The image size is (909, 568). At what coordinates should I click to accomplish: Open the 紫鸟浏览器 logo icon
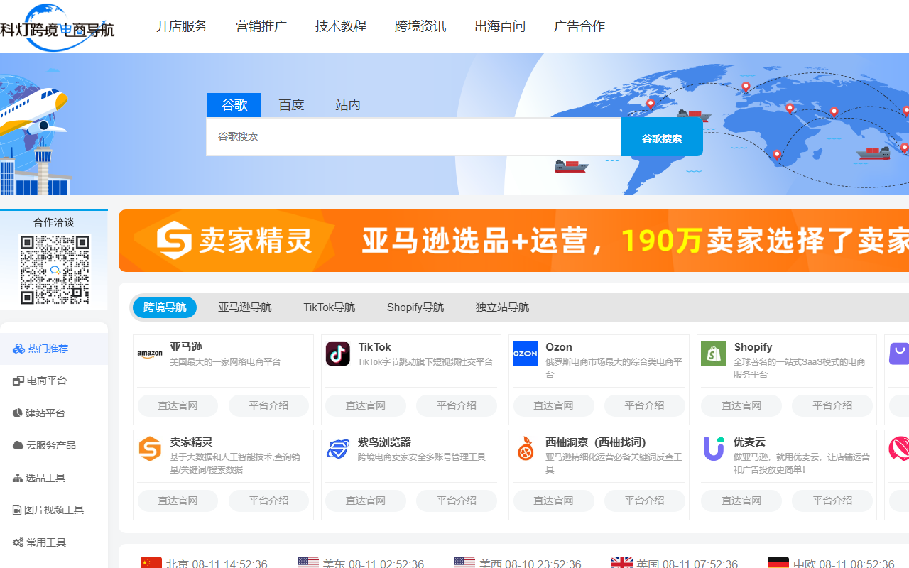[x=338, y=449]
